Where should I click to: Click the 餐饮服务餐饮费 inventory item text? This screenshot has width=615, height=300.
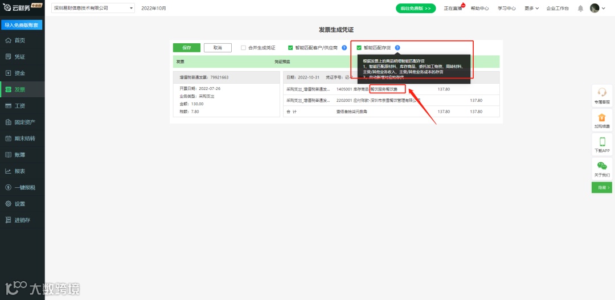pyautogui.click(x=384, y=89)
